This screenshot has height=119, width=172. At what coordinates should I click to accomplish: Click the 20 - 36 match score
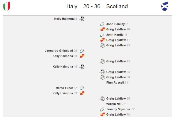tap(92, 6)
